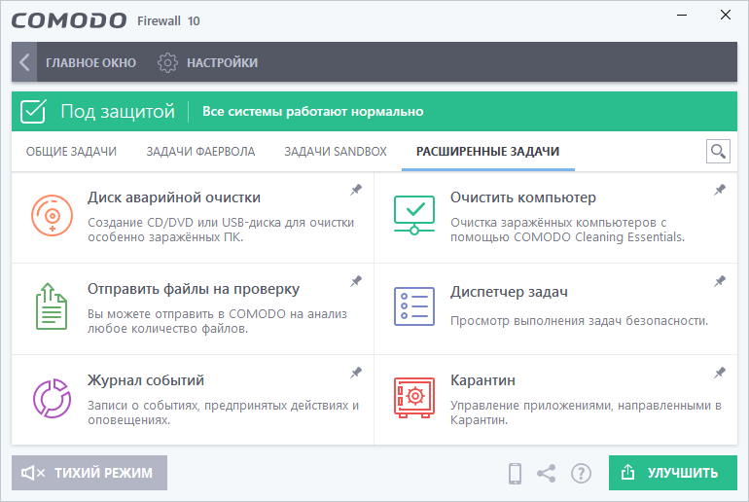Click the blue Диспетчер задач list icon
Image resolution: width=749 pixels, height=502 pixels.
coord(414,306)
